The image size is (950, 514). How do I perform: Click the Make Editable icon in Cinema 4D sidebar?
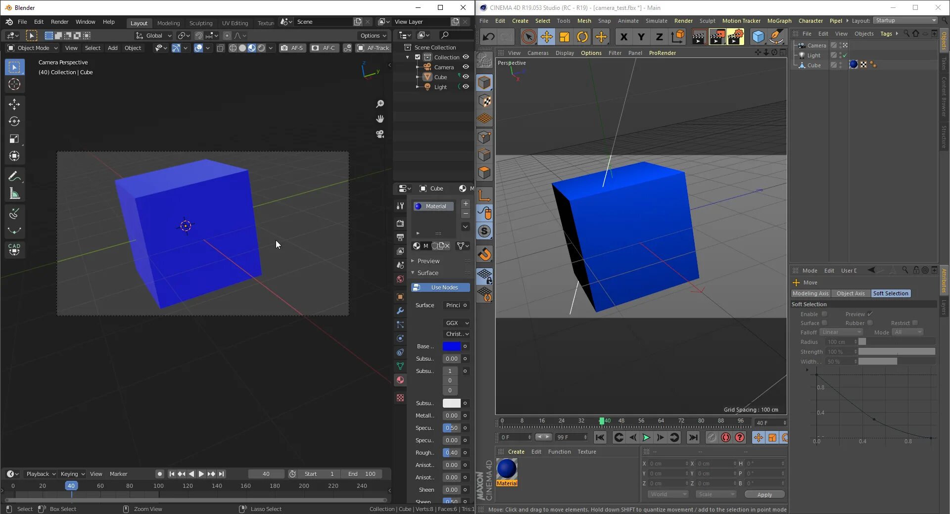pos(485,61)
